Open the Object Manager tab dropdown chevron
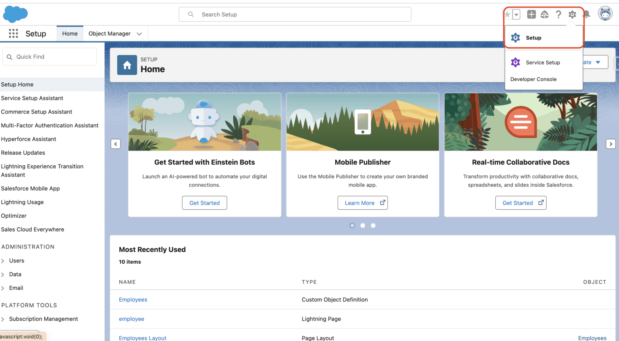Image resolution: width=619 pixels, height=341 pixels. tap(139, 34)
